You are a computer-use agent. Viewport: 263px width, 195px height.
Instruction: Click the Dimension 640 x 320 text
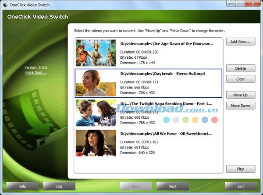pyautogui.click(x=137, y=153)
